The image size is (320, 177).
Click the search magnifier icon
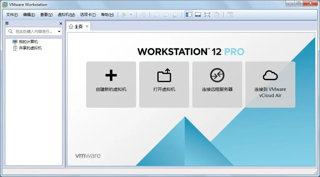point(10,31)
